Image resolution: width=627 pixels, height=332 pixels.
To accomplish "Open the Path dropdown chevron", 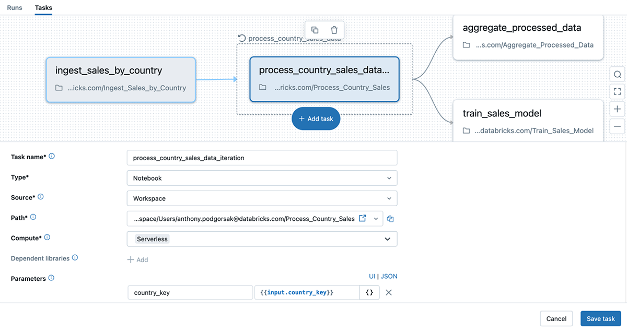I will (375, 219).
